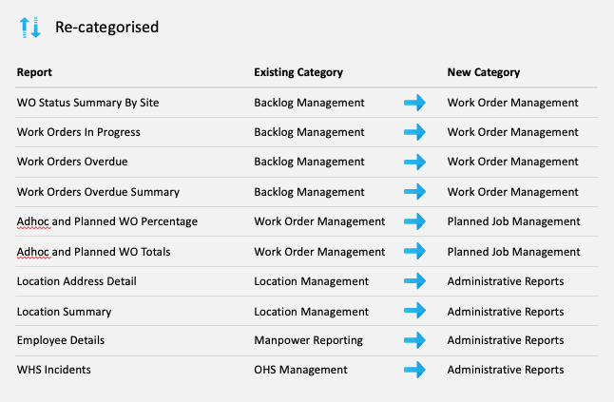Open the Employee Details report name

click(61, 340)
